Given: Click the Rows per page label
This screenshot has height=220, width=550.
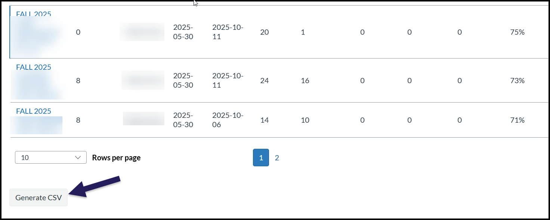Looking at the screenshot, I should [116, 157].
